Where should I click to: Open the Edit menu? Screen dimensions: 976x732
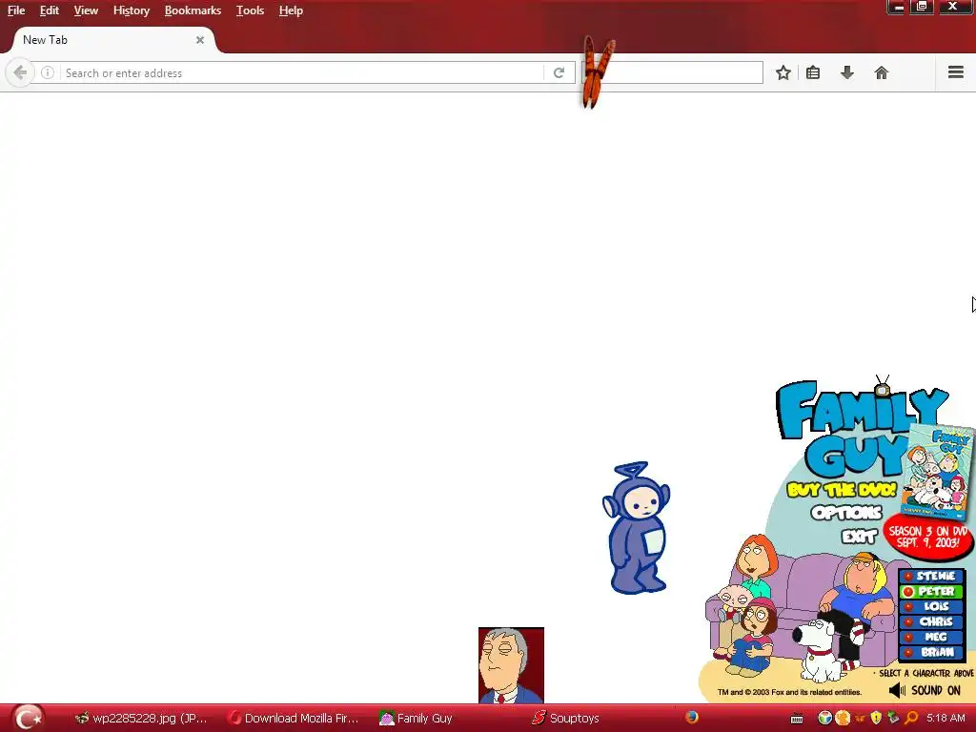click(50, 10)
